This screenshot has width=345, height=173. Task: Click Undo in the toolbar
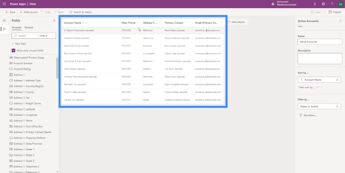pyautogui.click(x=46, y=12)
